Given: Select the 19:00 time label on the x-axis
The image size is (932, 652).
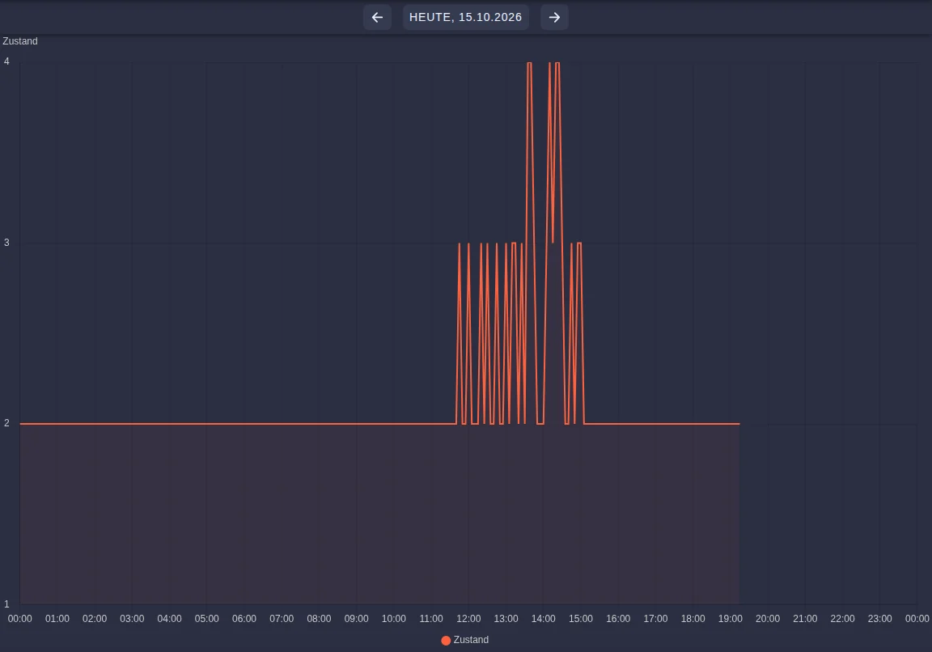Looking at the screenshot, I should [731, 619].
